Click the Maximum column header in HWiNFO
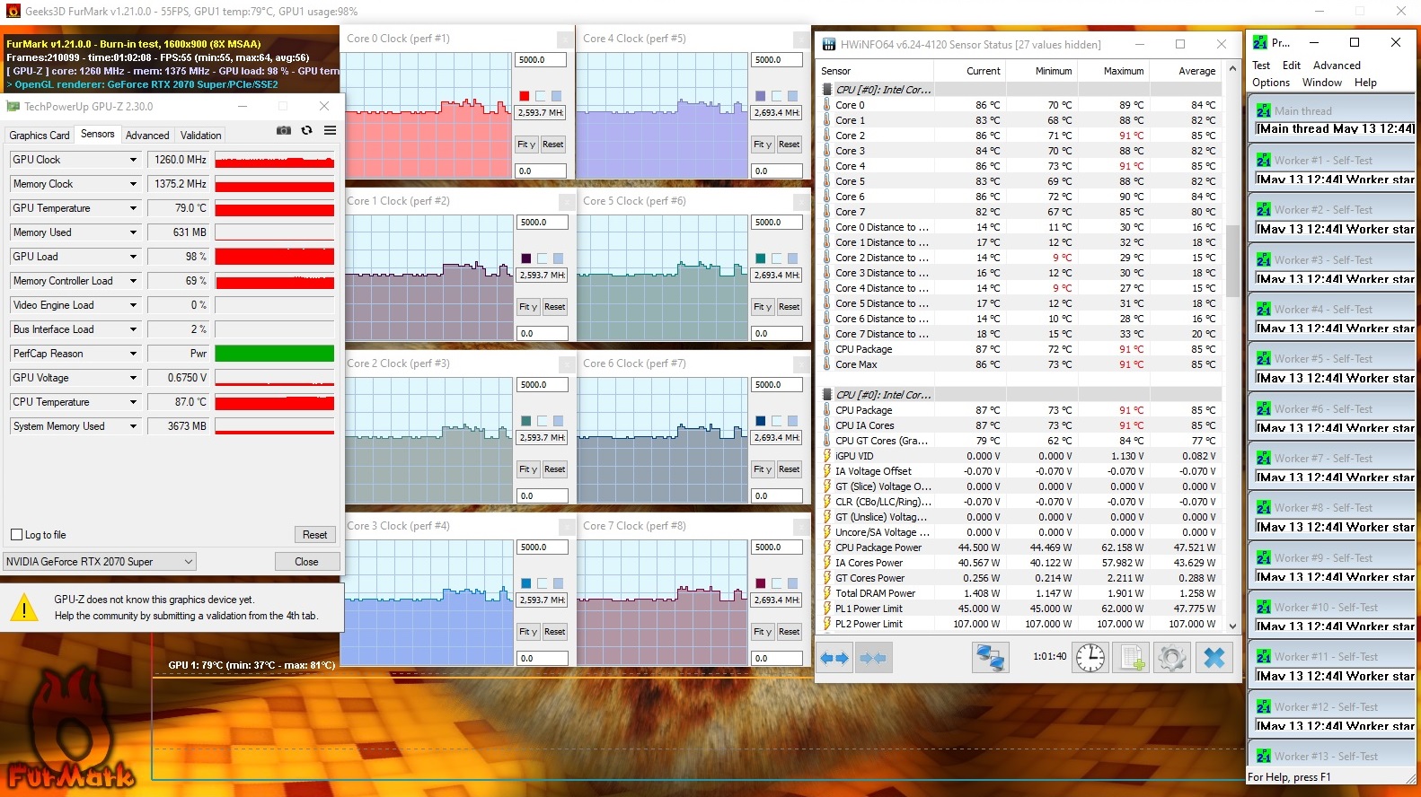This screenshot has height=797, width=1421. coord(1114,71)
